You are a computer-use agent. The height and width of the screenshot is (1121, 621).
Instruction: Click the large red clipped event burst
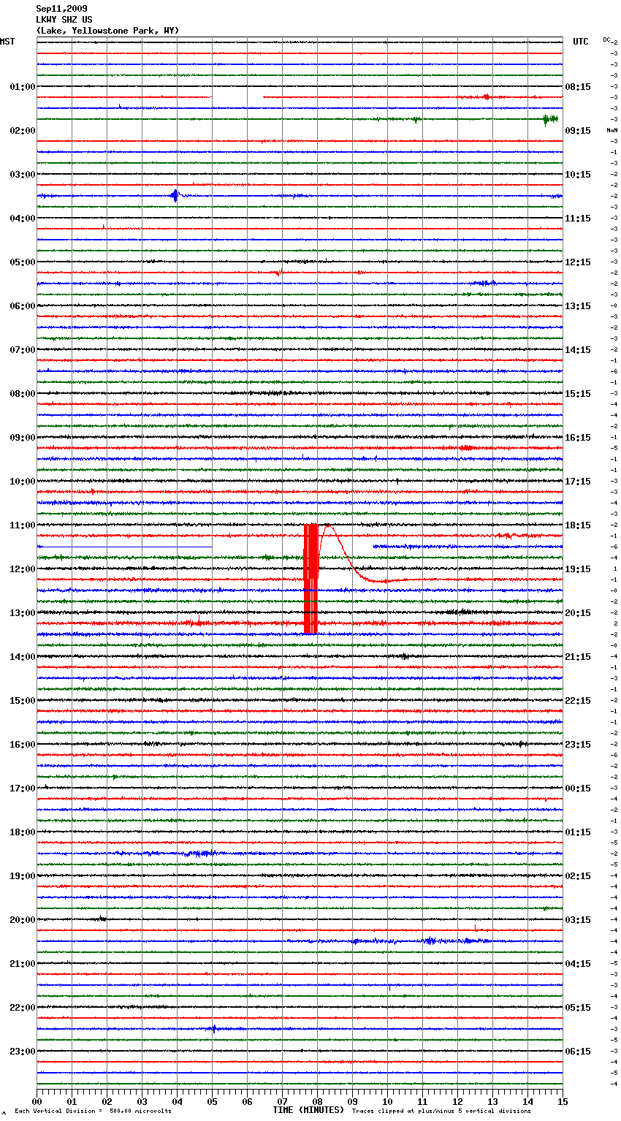pyautogui.click(x=310, y=579)
